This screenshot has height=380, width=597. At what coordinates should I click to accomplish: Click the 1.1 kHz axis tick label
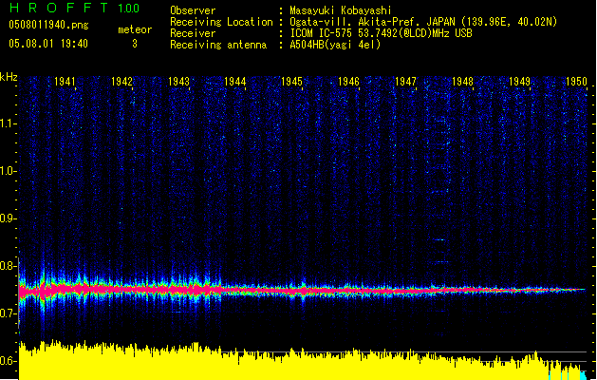[x=8, y=123]
